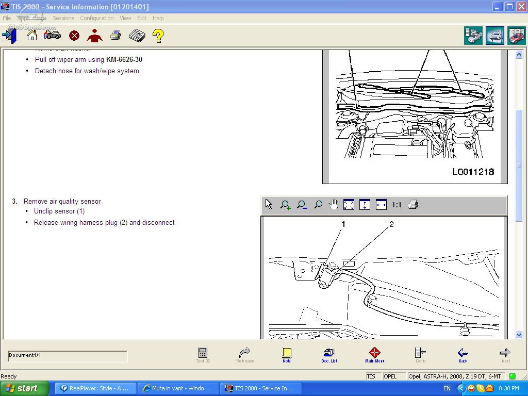Open the newspaper news icon

coord(137,36)
